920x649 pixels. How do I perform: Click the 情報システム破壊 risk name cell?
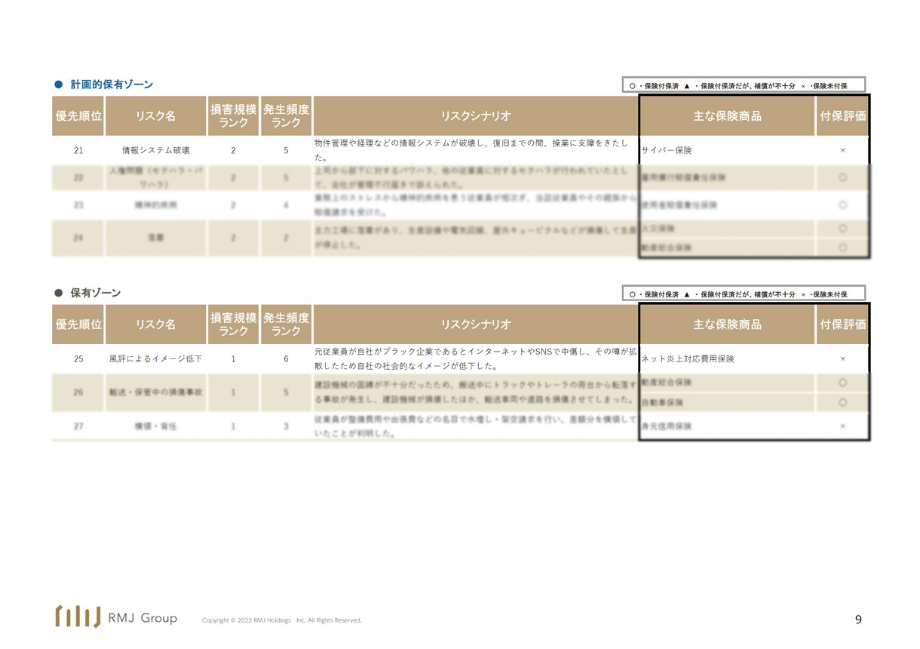coord(156,151)
